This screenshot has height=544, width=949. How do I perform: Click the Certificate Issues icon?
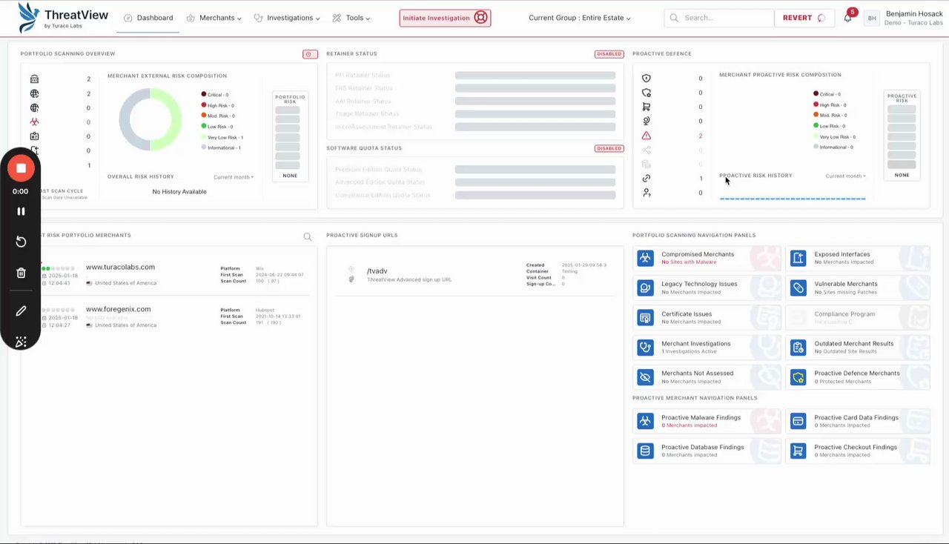[x=646, y=317]
